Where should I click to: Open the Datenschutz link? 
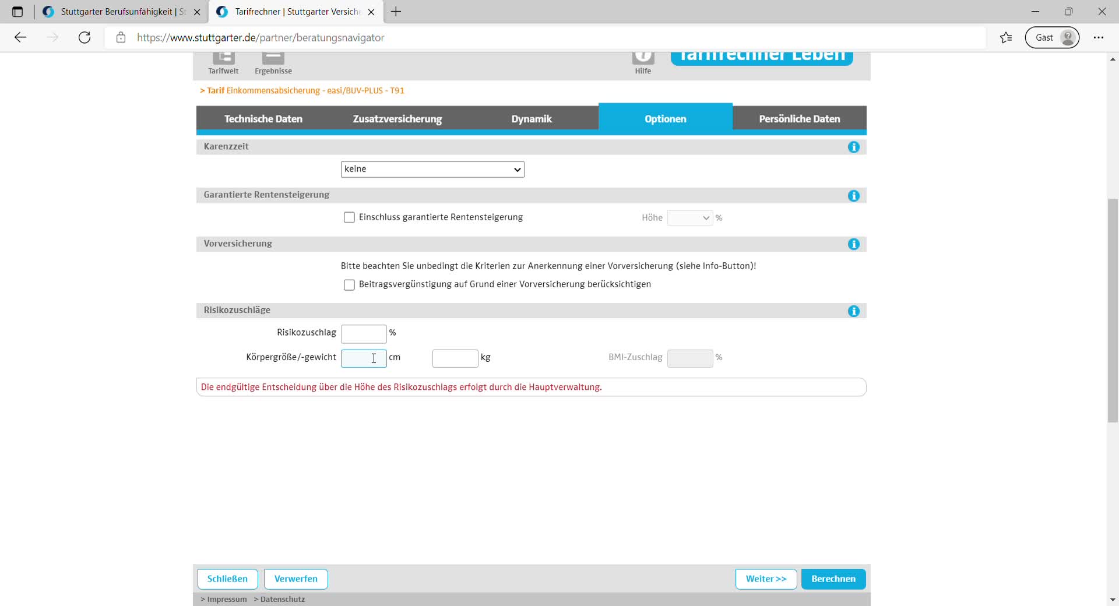(282, 600)
